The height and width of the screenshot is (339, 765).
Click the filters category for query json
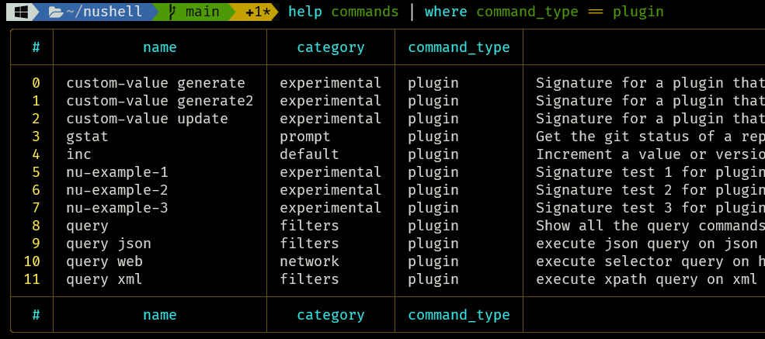point(309,244)
